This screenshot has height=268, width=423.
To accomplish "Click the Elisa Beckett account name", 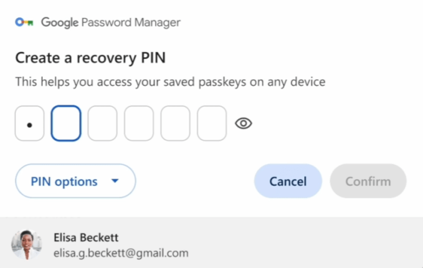I will [87, 237].
